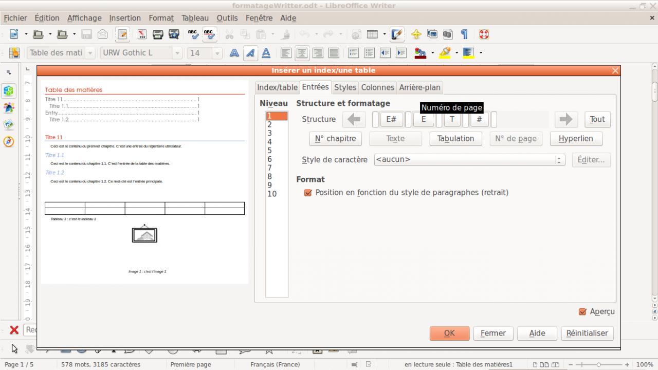The width and height of the screenshot is (658, 370).
Task: Click the Print icon in toolbar
Action: point(158,34)
